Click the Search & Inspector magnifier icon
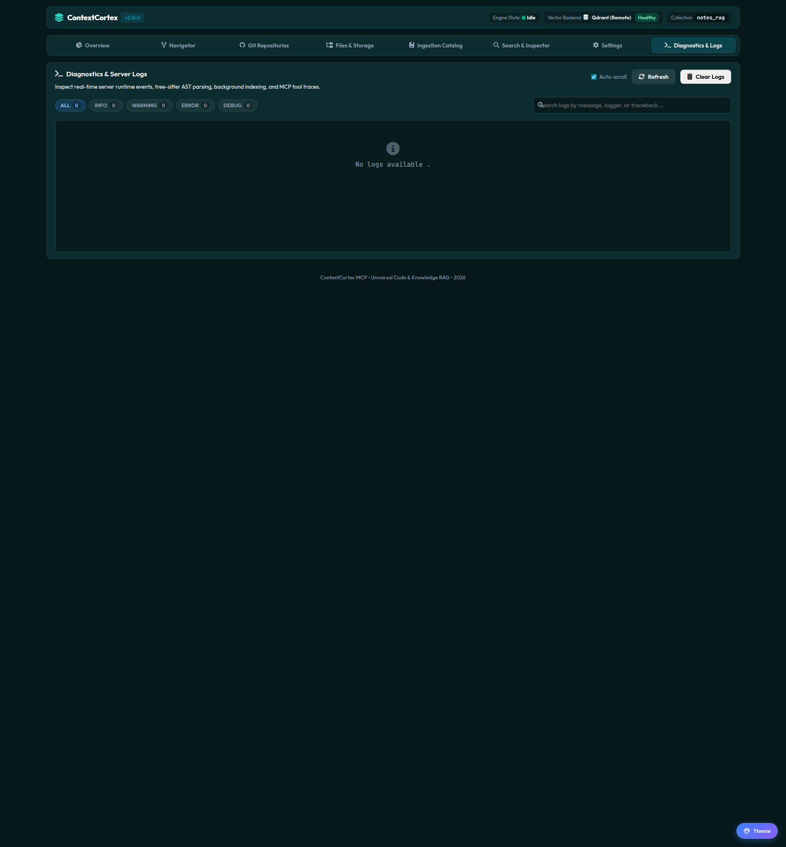 pos(496,45)
